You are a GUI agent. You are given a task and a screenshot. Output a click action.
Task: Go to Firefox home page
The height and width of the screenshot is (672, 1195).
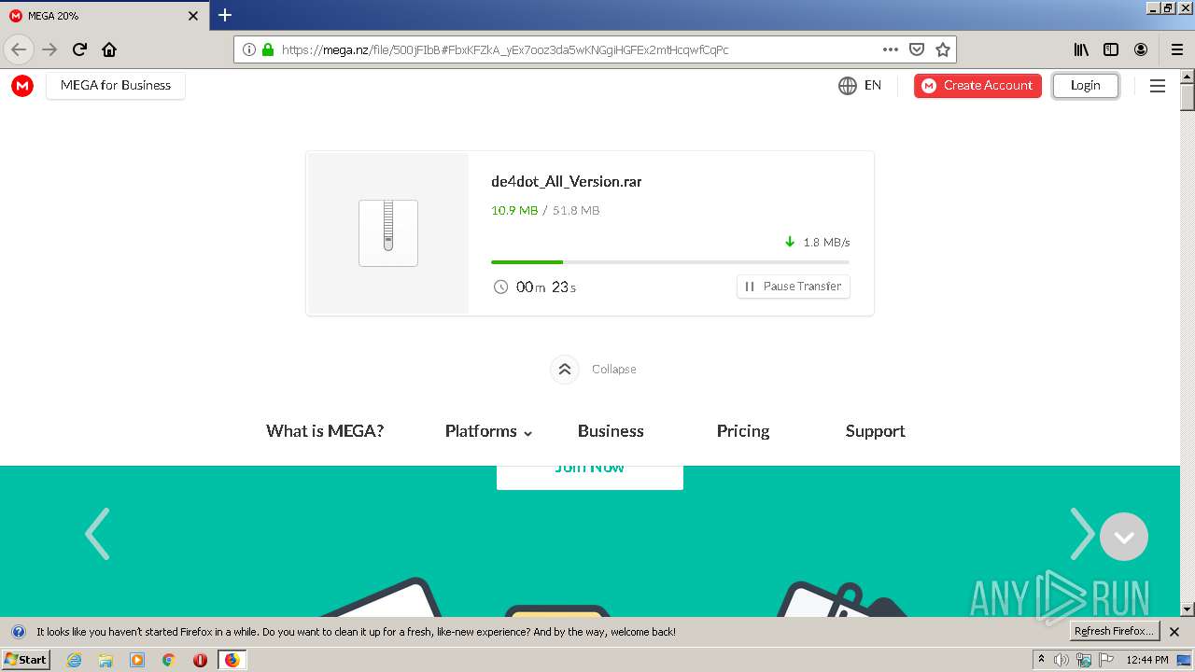(109, 49)
